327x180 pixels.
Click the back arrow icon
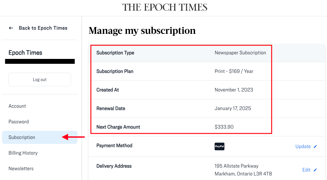click(x=11, y=28)
